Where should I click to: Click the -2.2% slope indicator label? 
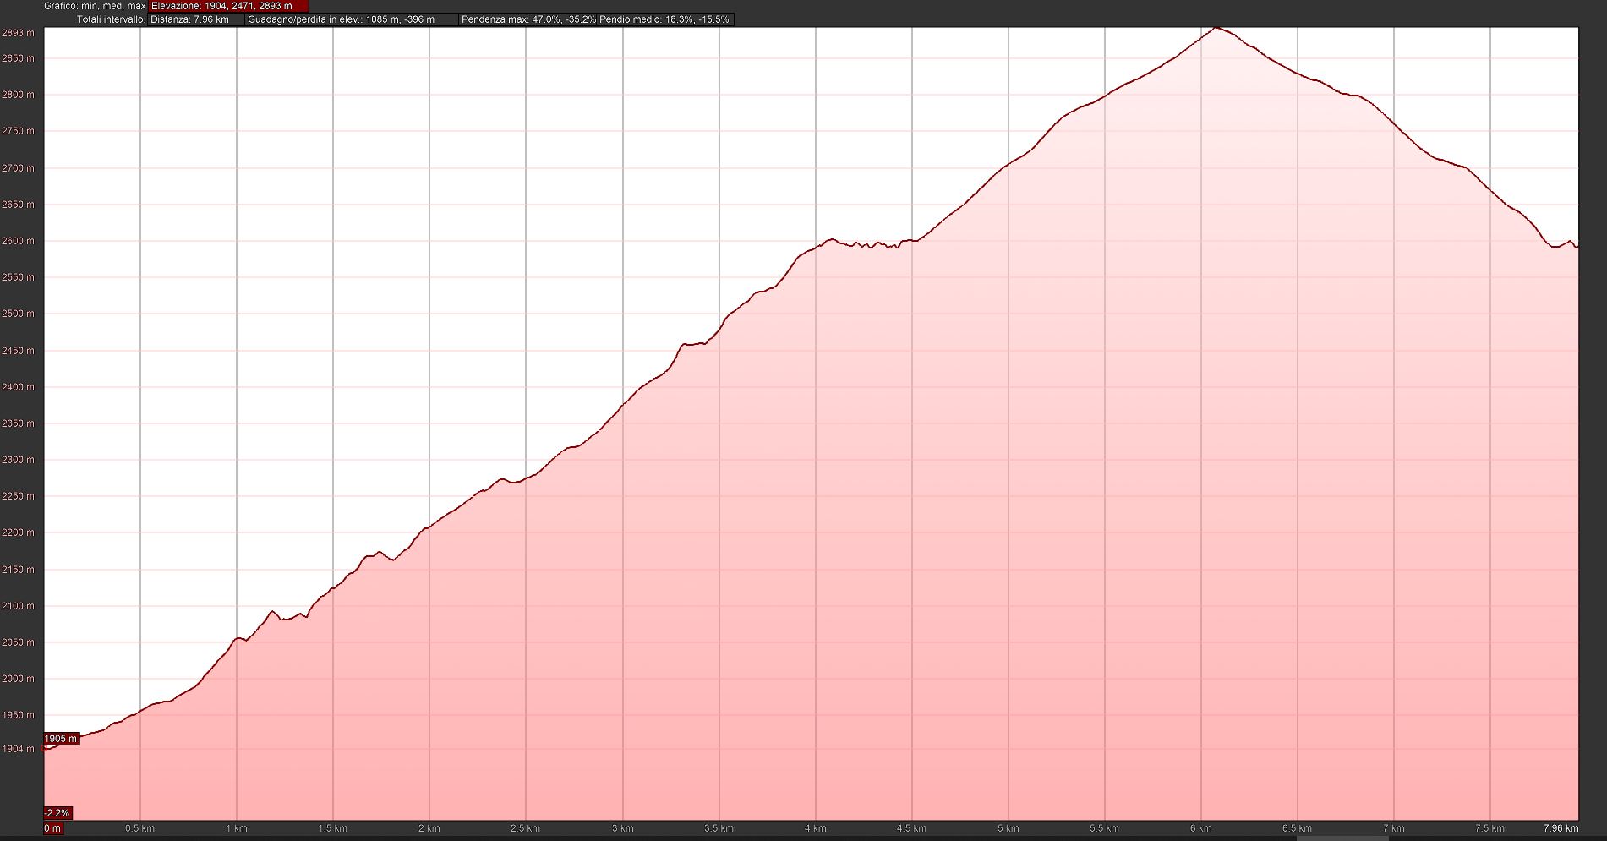tap(57, 813)
